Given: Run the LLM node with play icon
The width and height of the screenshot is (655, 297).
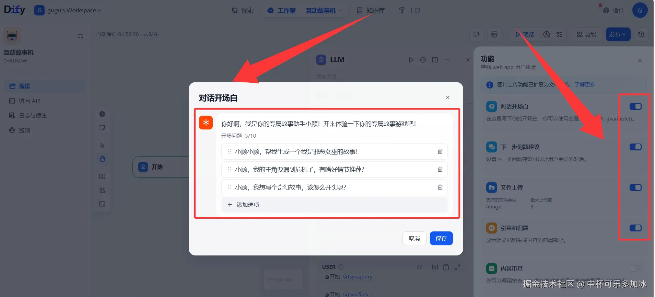Looking at the screenshot, I should click(411, 60).
